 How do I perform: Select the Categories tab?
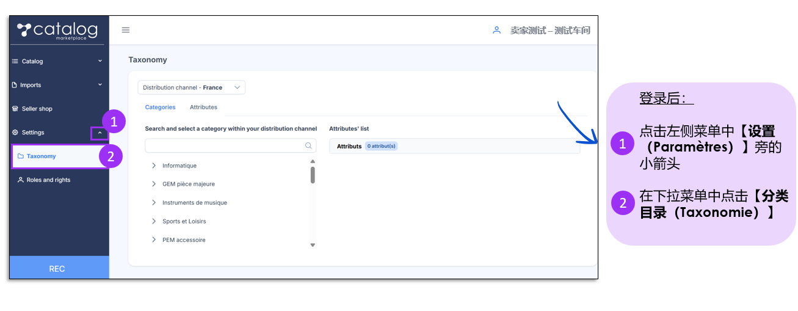(x=160, y=107)
